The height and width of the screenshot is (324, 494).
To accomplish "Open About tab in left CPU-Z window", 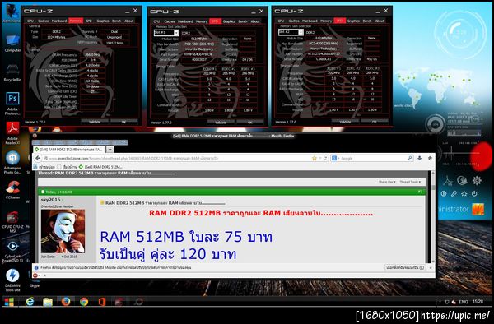I will click(129, 21).
